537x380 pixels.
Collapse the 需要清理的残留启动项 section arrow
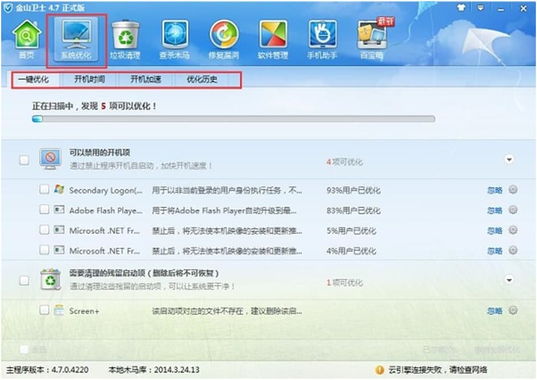[509, 280]
